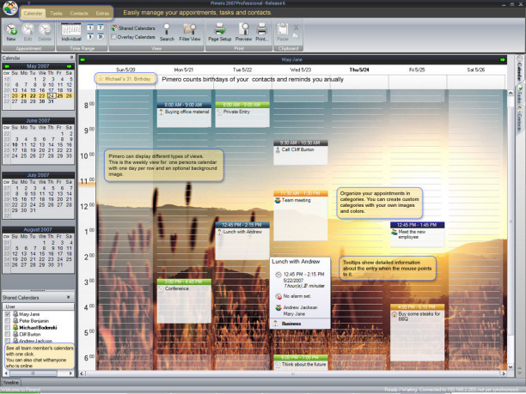Check Cliff Burton's shared calendar
526x394 pixels.
pyautogui.click(x=8, y=335)
